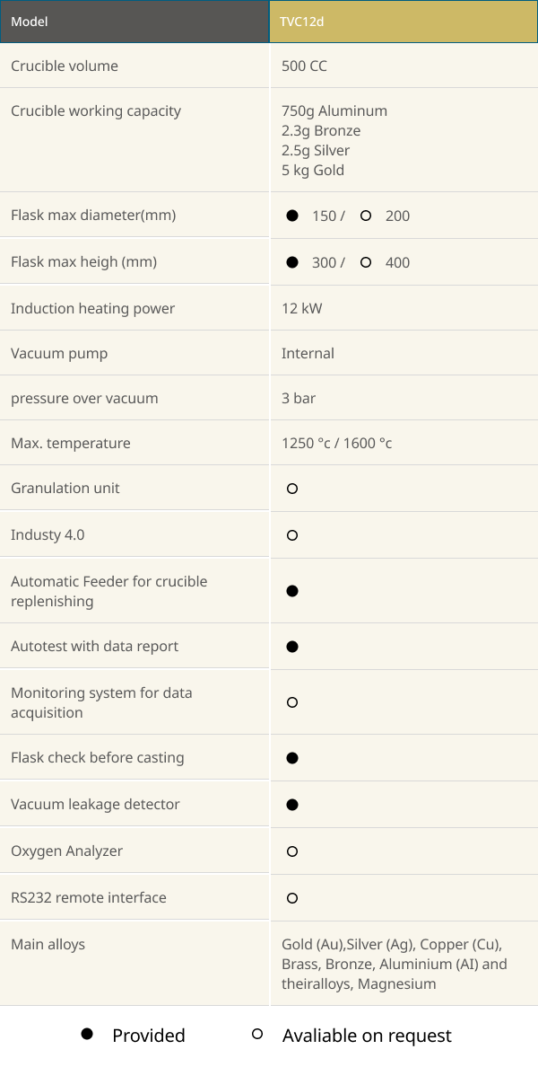Click the Flask check before casting dot
Image resolution: width=538 pixels, height=1067 pixels.
click(x=292, y=758)
